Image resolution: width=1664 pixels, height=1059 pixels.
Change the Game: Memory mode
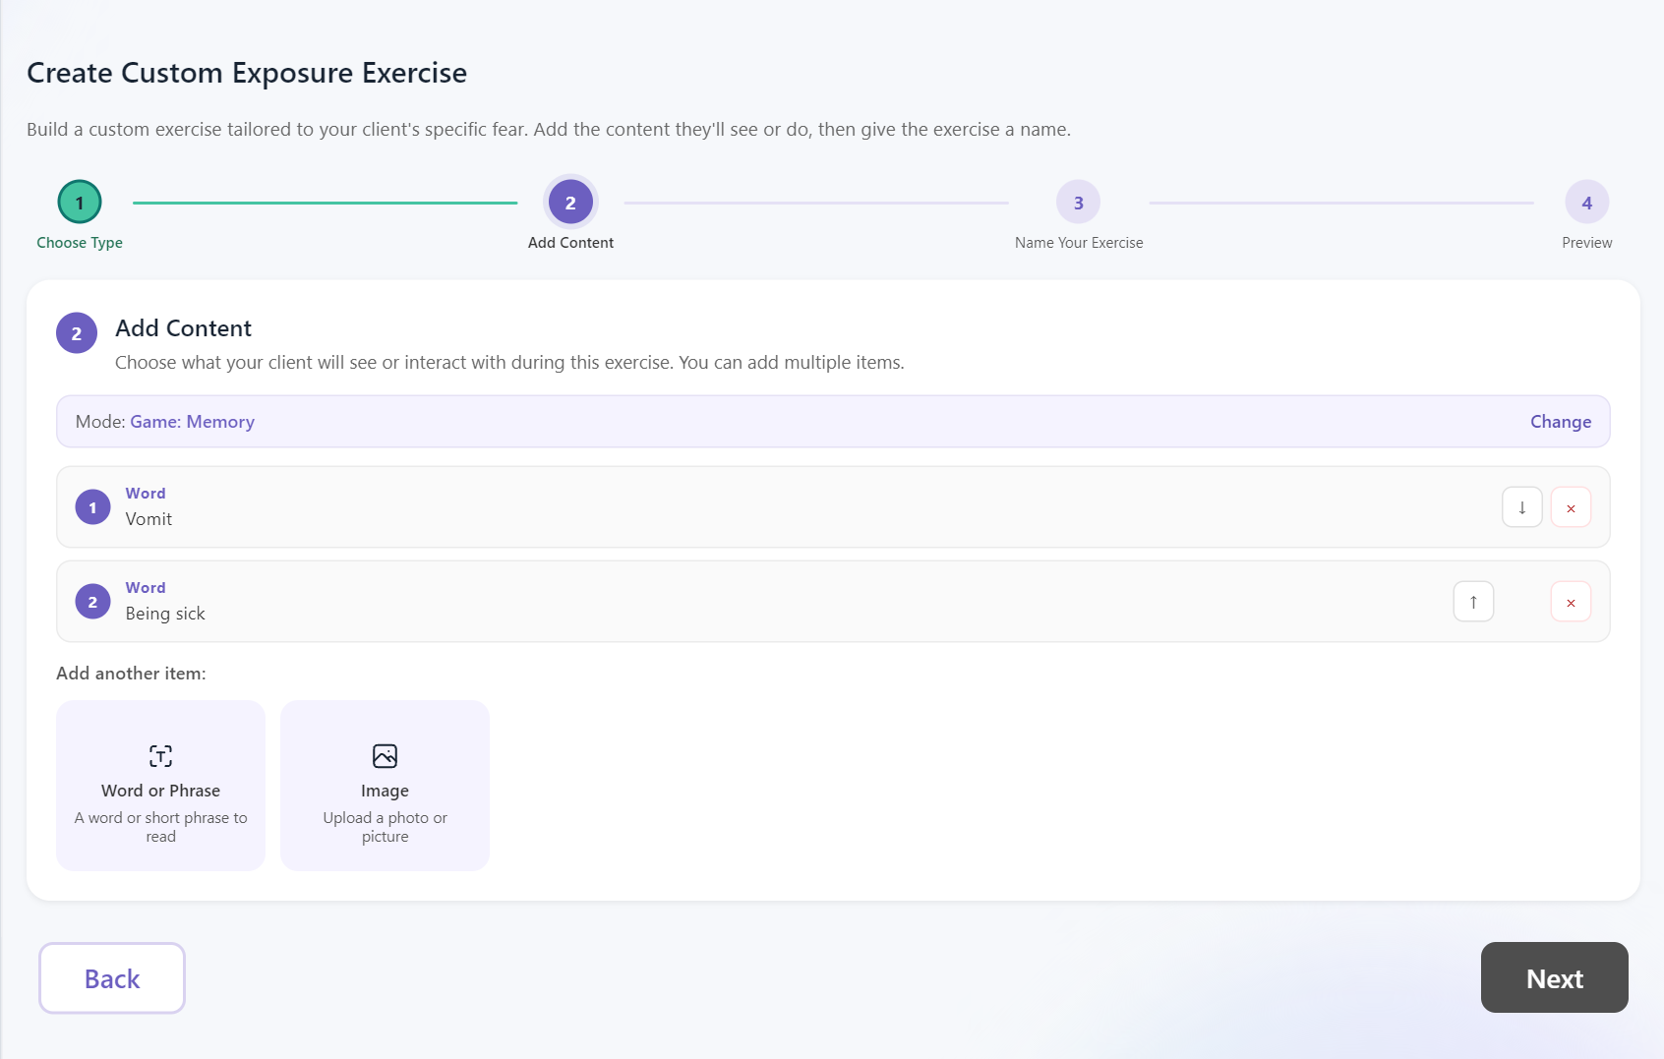click(x=1560, y=422)
